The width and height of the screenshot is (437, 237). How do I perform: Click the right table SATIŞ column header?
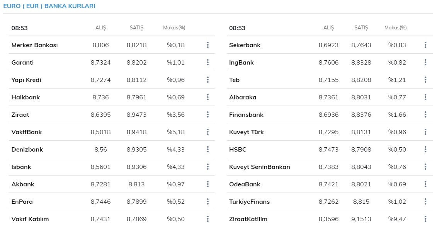pos(361,28)
